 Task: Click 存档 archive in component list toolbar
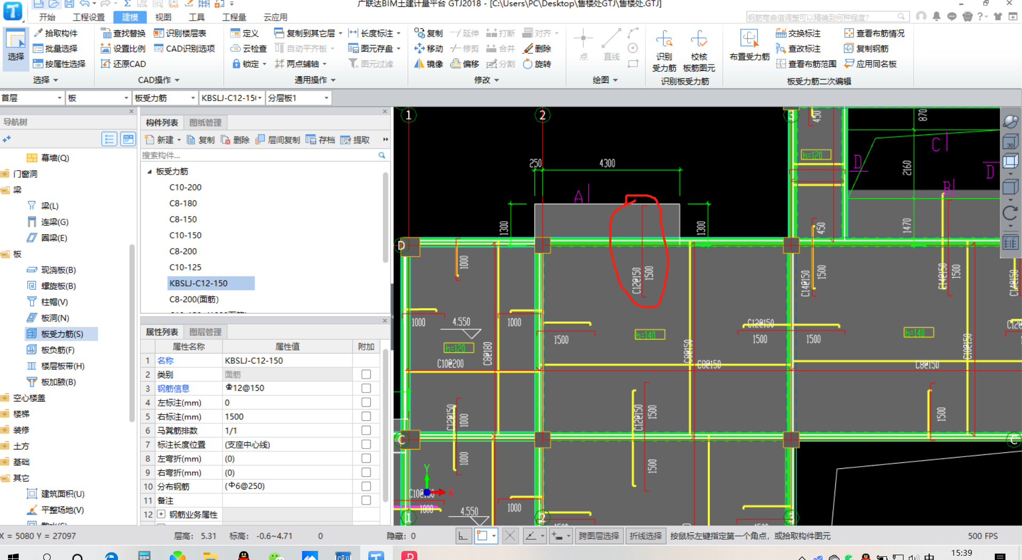point(321,140)
